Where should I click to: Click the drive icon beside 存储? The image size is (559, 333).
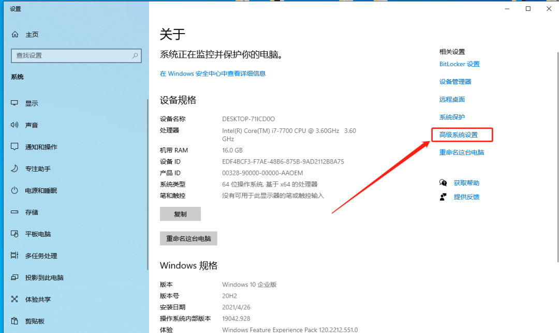pos(14,212)
